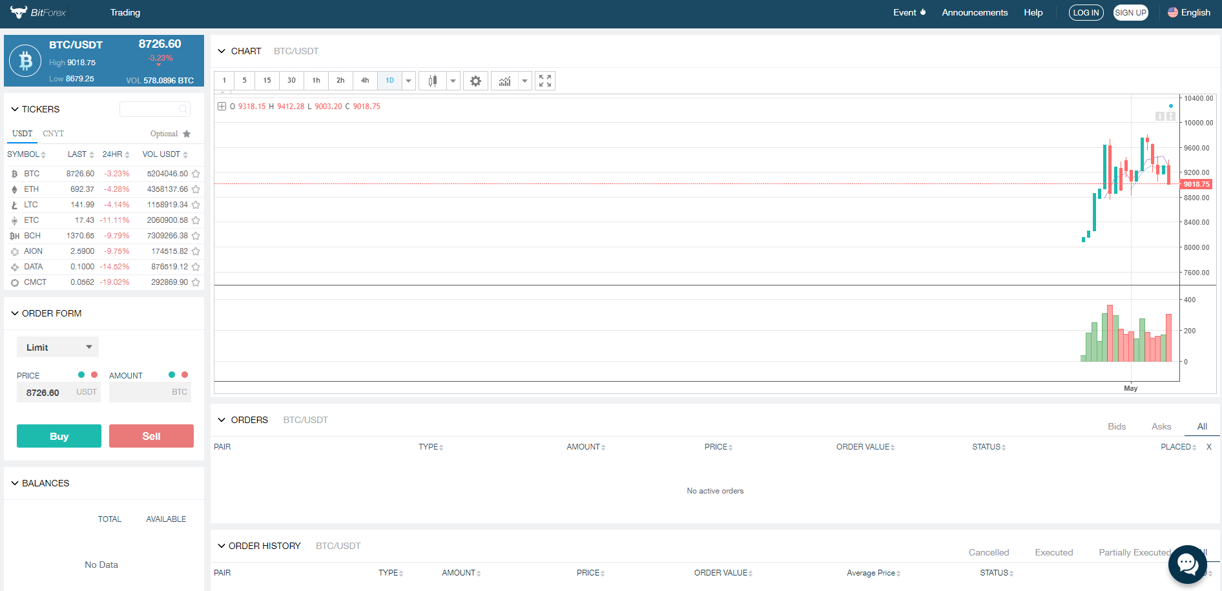Viewport: 1222px width, 591px height.
Task: Click the AION coin icon in the ticker list
Action: click(14, 251)
